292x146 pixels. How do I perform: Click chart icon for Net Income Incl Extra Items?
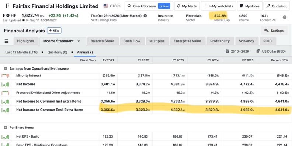tap(6, 101)
